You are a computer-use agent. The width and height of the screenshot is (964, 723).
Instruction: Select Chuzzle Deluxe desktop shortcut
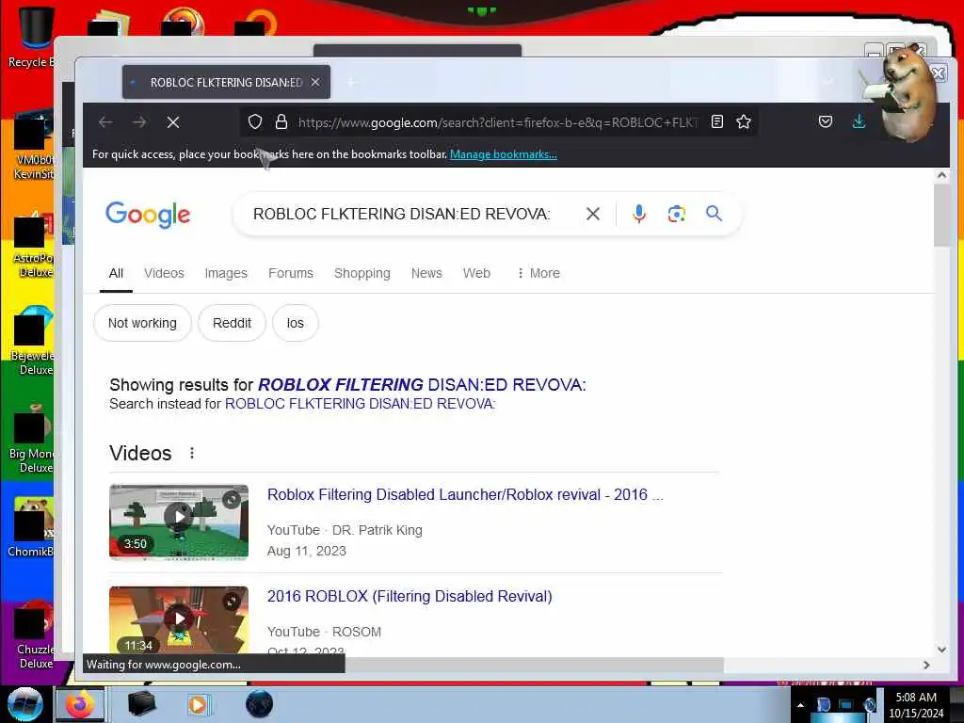pos(34,636)
